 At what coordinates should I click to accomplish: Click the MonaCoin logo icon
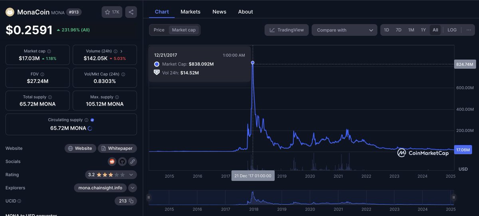click(10, 12)
